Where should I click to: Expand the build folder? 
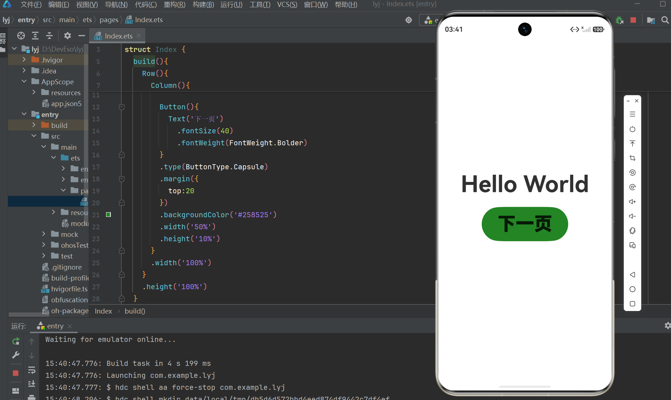(x=34, y=125)
